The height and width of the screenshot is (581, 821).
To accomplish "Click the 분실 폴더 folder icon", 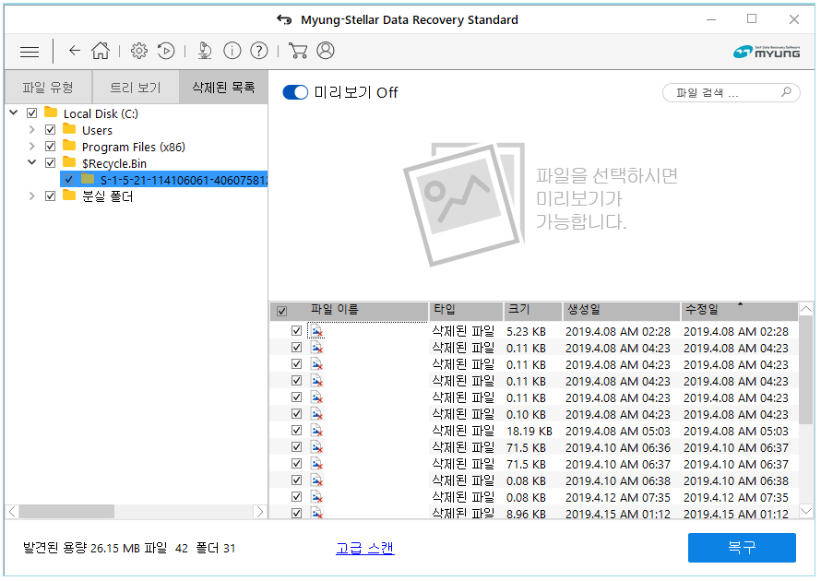I will [69, 196].
